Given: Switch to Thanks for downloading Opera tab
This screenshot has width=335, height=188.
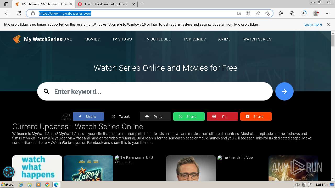Looking at the screenshot, I should (106, 4).
